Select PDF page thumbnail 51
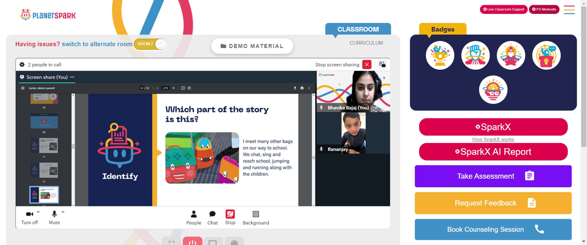 [44, 145]
